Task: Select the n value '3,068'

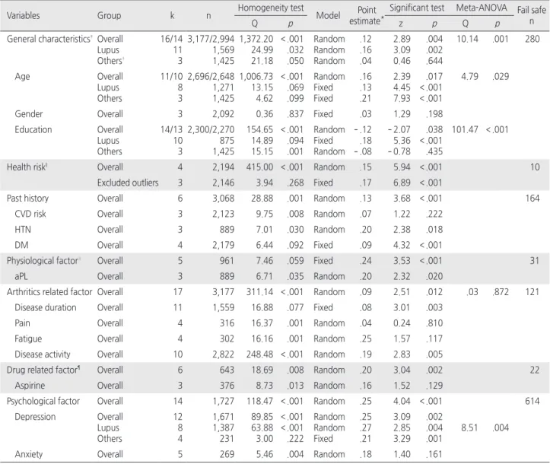Action: coord(223,199)
